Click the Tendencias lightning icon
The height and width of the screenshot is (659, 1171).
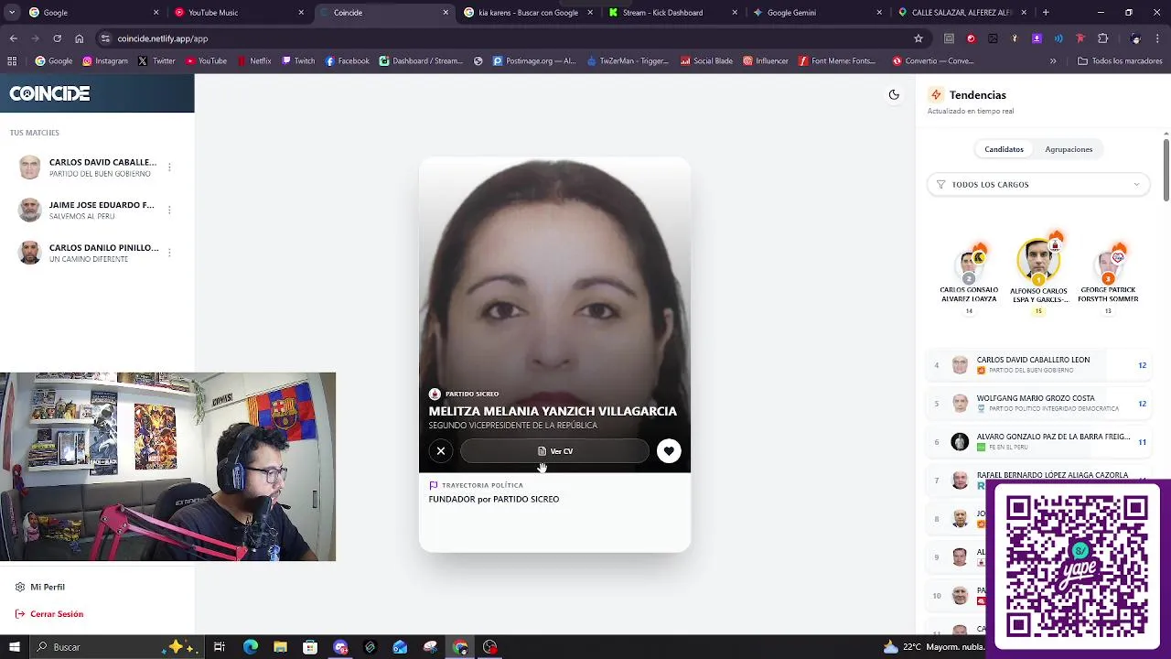[936, 94]
